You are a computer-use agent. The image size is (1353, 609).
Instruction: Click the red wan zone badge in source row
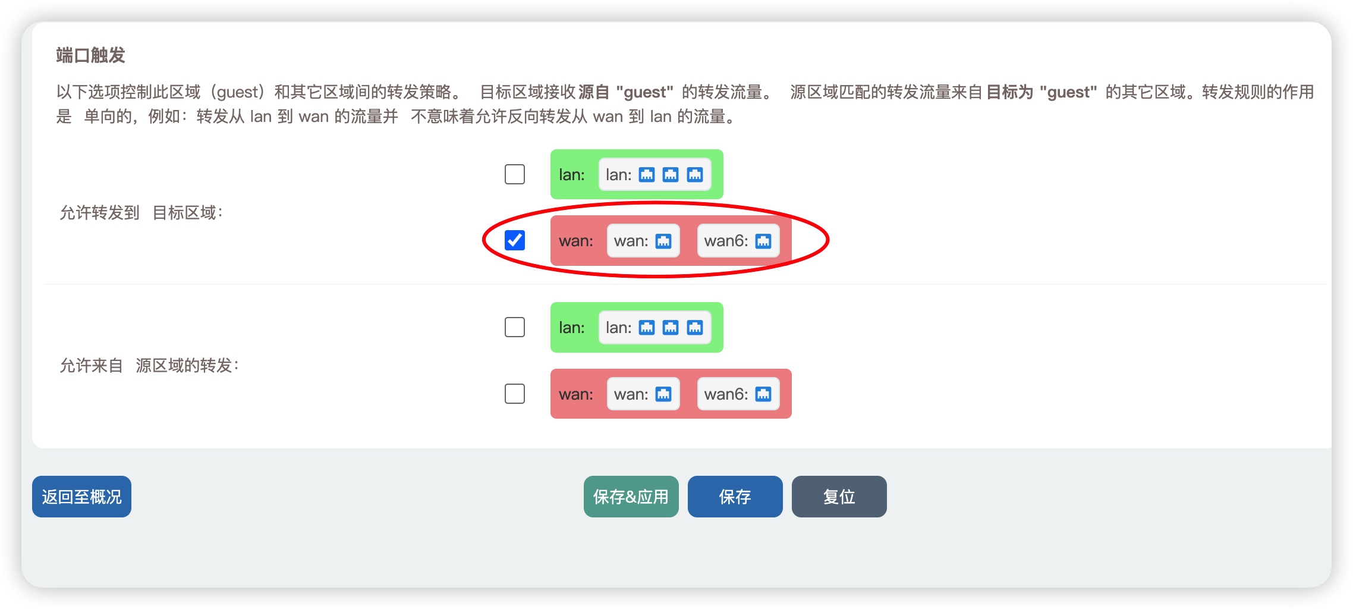(x=575, y=394)
